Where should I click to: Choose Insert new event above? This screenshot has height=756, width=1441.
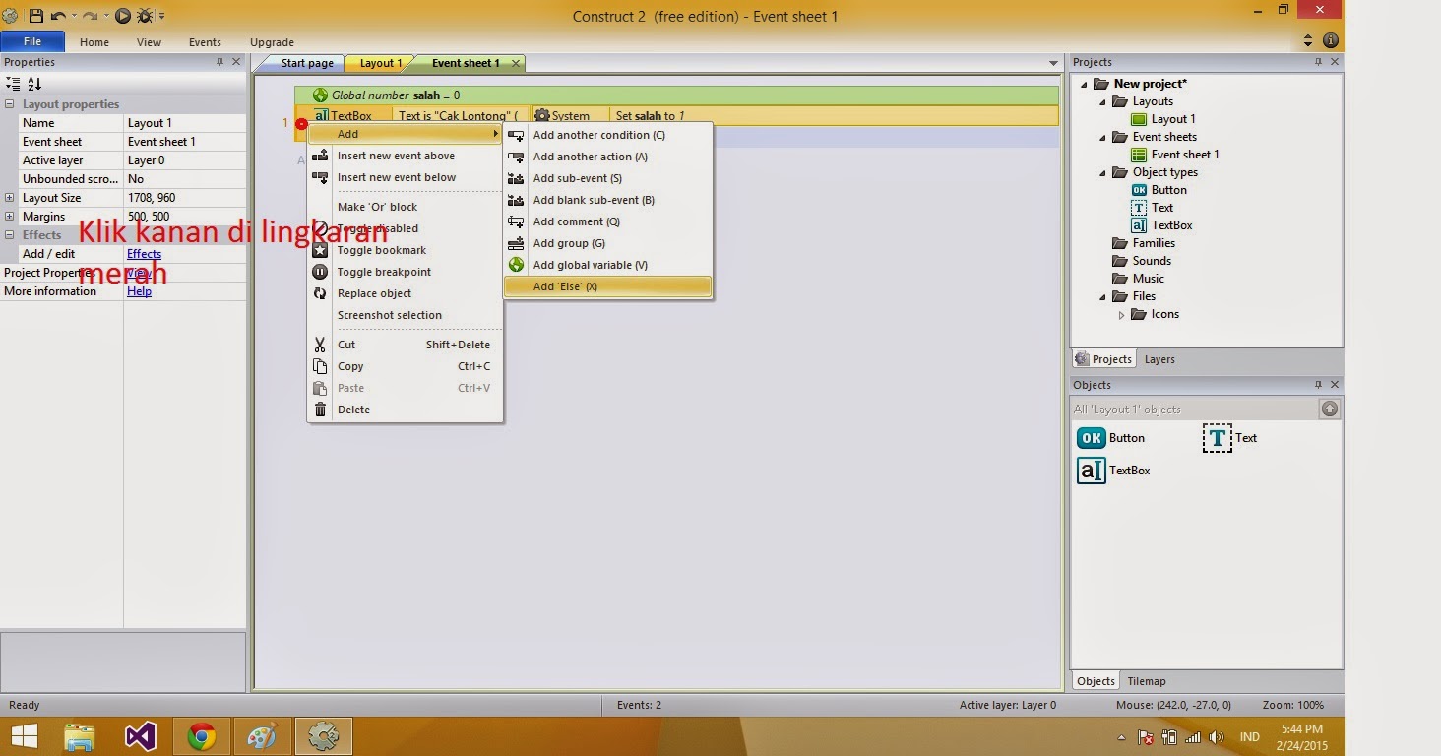[405, 156]
